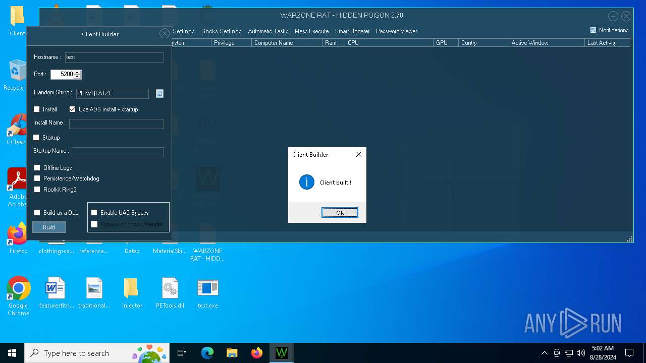The height and width of the screenshot is (363, 646).
Task: Open the Password Viewer menu
Action: [x=396, y=31]
